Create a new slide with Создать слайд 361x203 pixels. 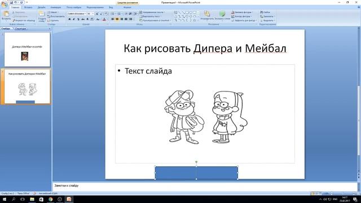(x=42, y=16)
